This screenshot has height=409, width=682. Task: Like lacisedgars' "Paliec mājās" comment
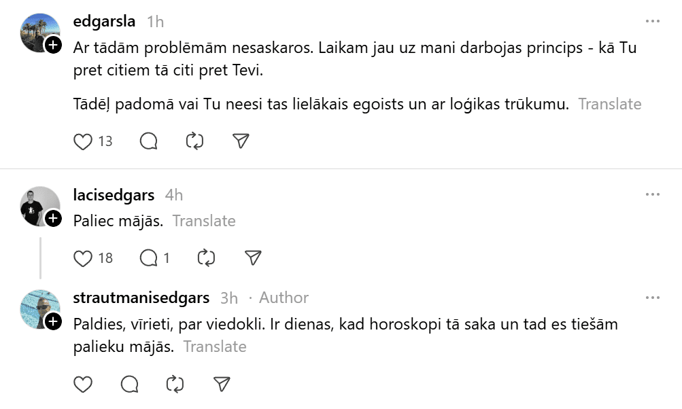click(83, 258)
